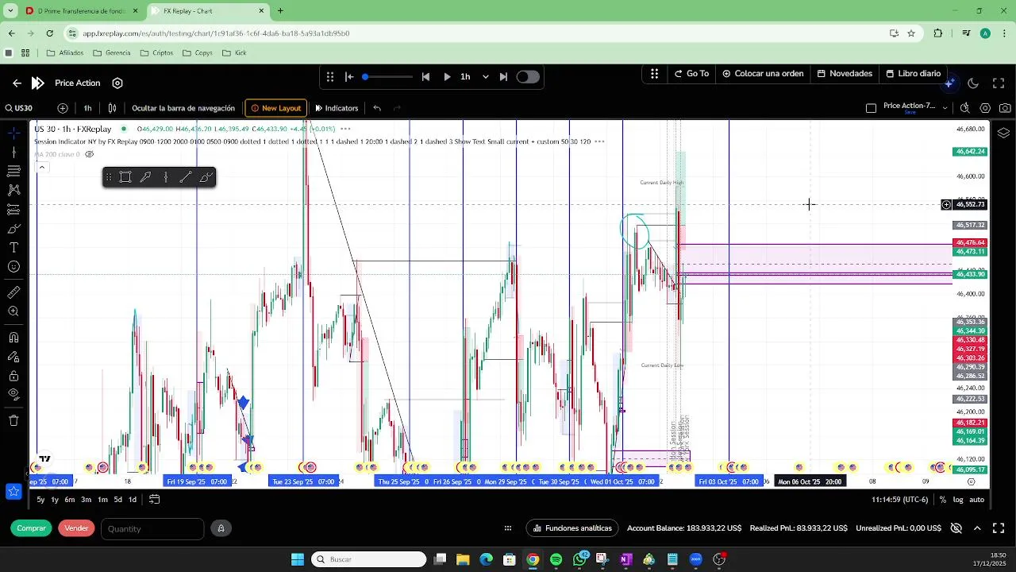
Task: Select the crosshair cursor tool
Action: [x=13, y=133]
